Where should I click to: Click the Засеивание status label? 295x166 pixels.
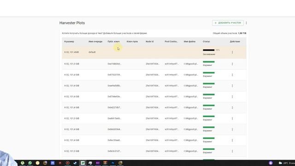(x=209, y=54)
